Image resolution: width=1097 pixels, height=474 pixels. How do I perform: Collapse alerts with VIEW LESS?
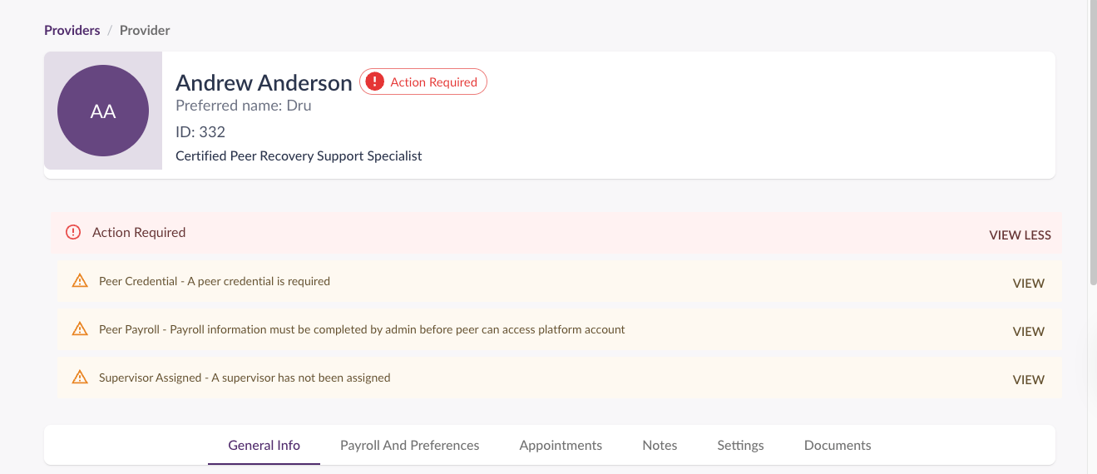(1020, 235)
